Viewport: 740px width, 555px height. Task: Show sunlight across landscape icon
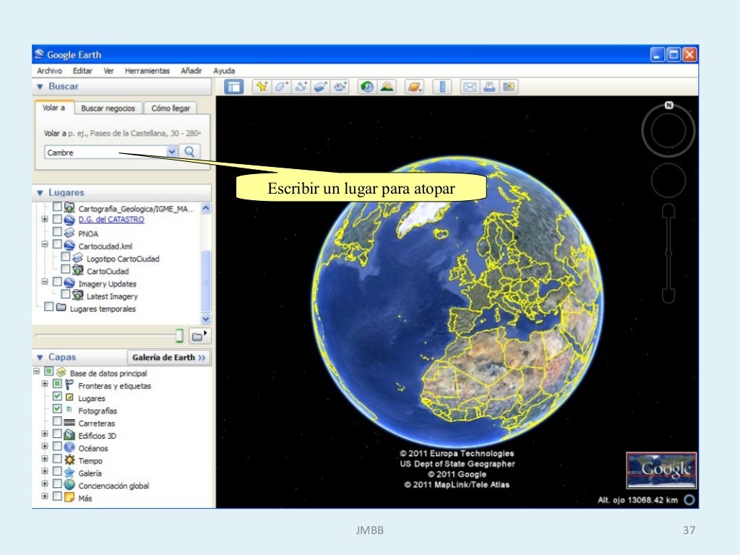coord(387,87)
